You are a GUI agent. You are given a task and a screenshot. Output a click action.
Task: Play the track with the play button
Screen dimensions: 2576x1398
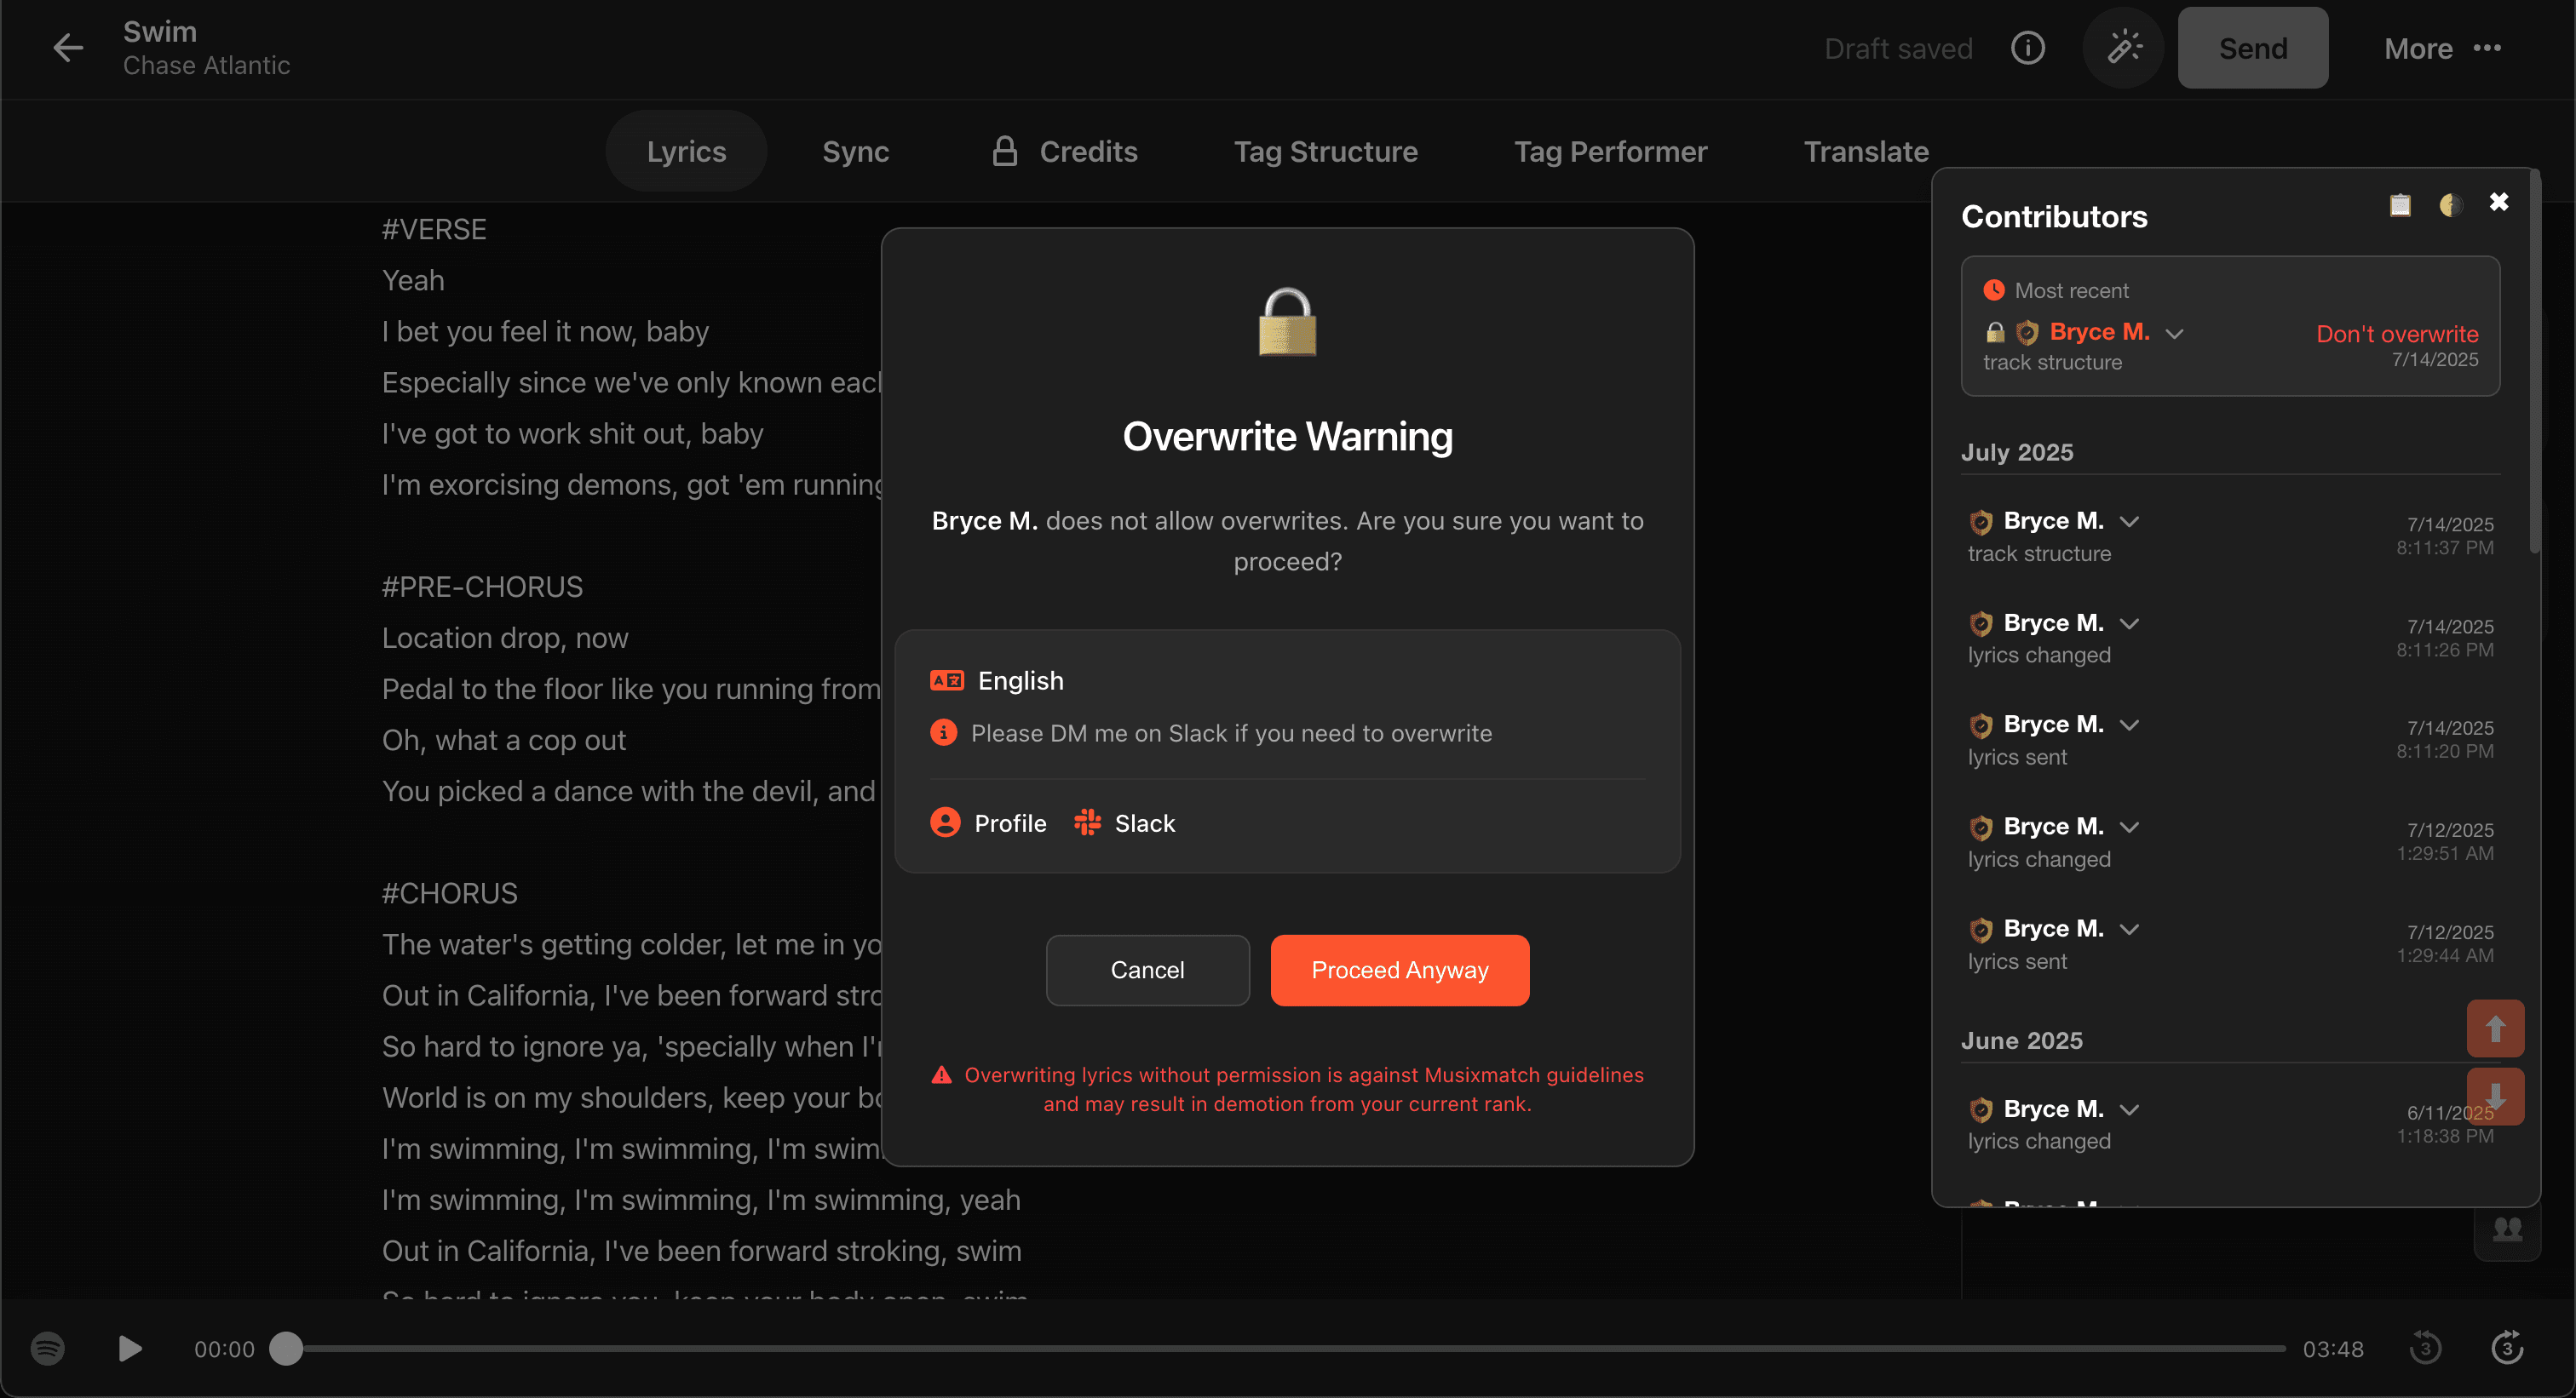[129, 1349]
